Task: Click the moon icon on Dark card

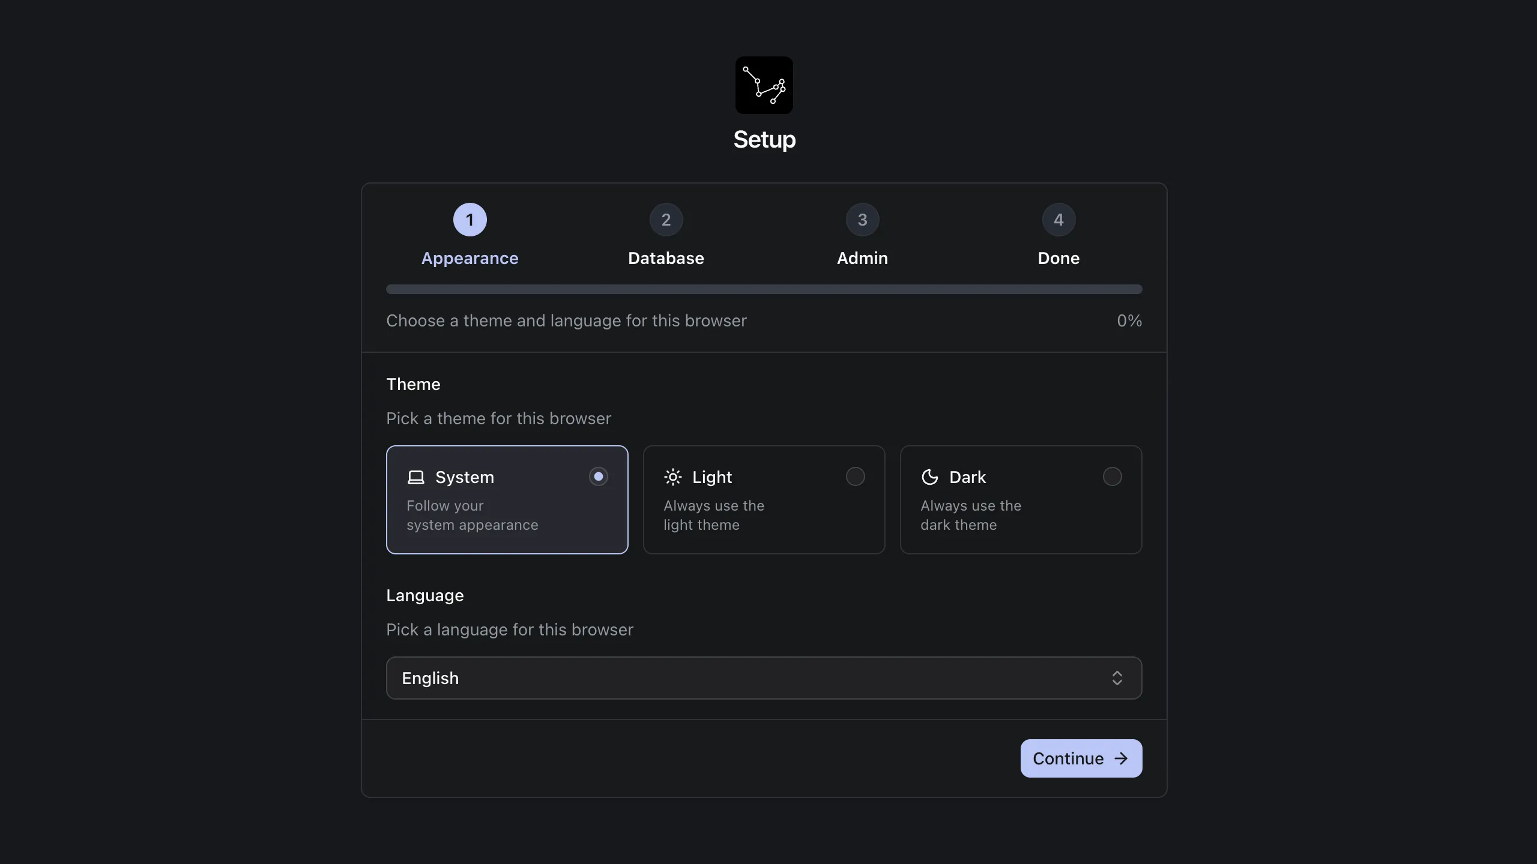Action: pos(929,477)
